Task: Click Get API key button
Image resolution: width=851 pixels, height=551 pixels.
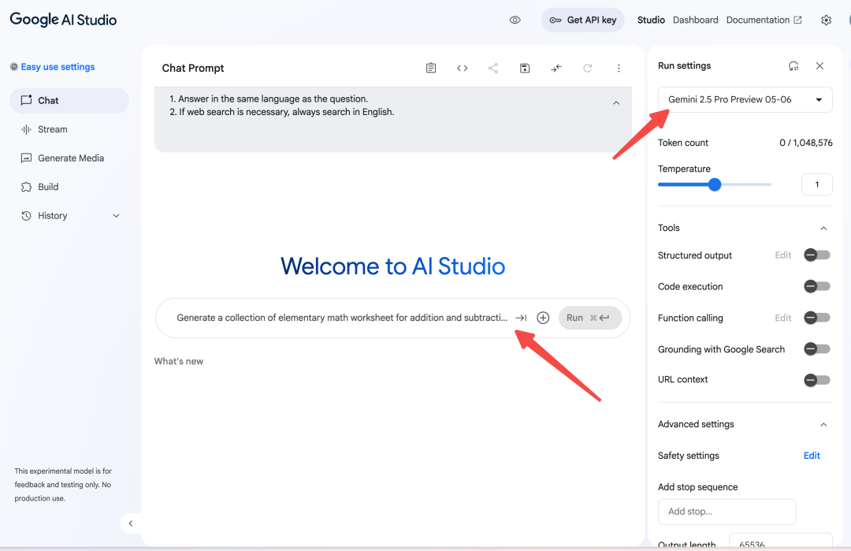Action: point(583,20)
